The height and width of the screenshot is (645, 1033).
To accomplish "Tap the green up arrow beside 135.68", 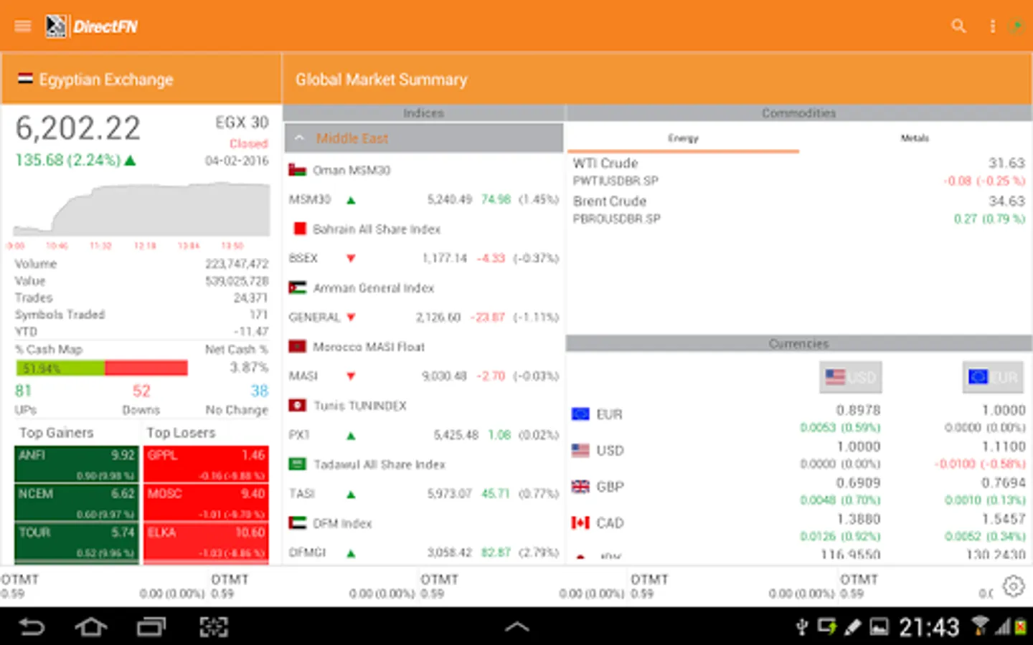I will click(x=130, y=161).
